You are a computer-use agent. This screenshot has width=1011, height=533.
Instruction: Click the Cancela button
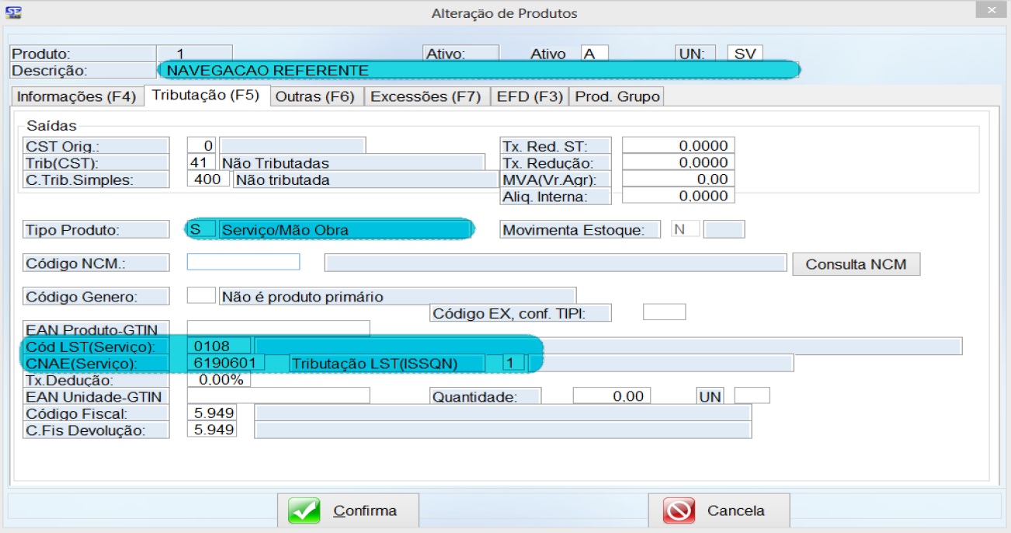tap(719, 510)
